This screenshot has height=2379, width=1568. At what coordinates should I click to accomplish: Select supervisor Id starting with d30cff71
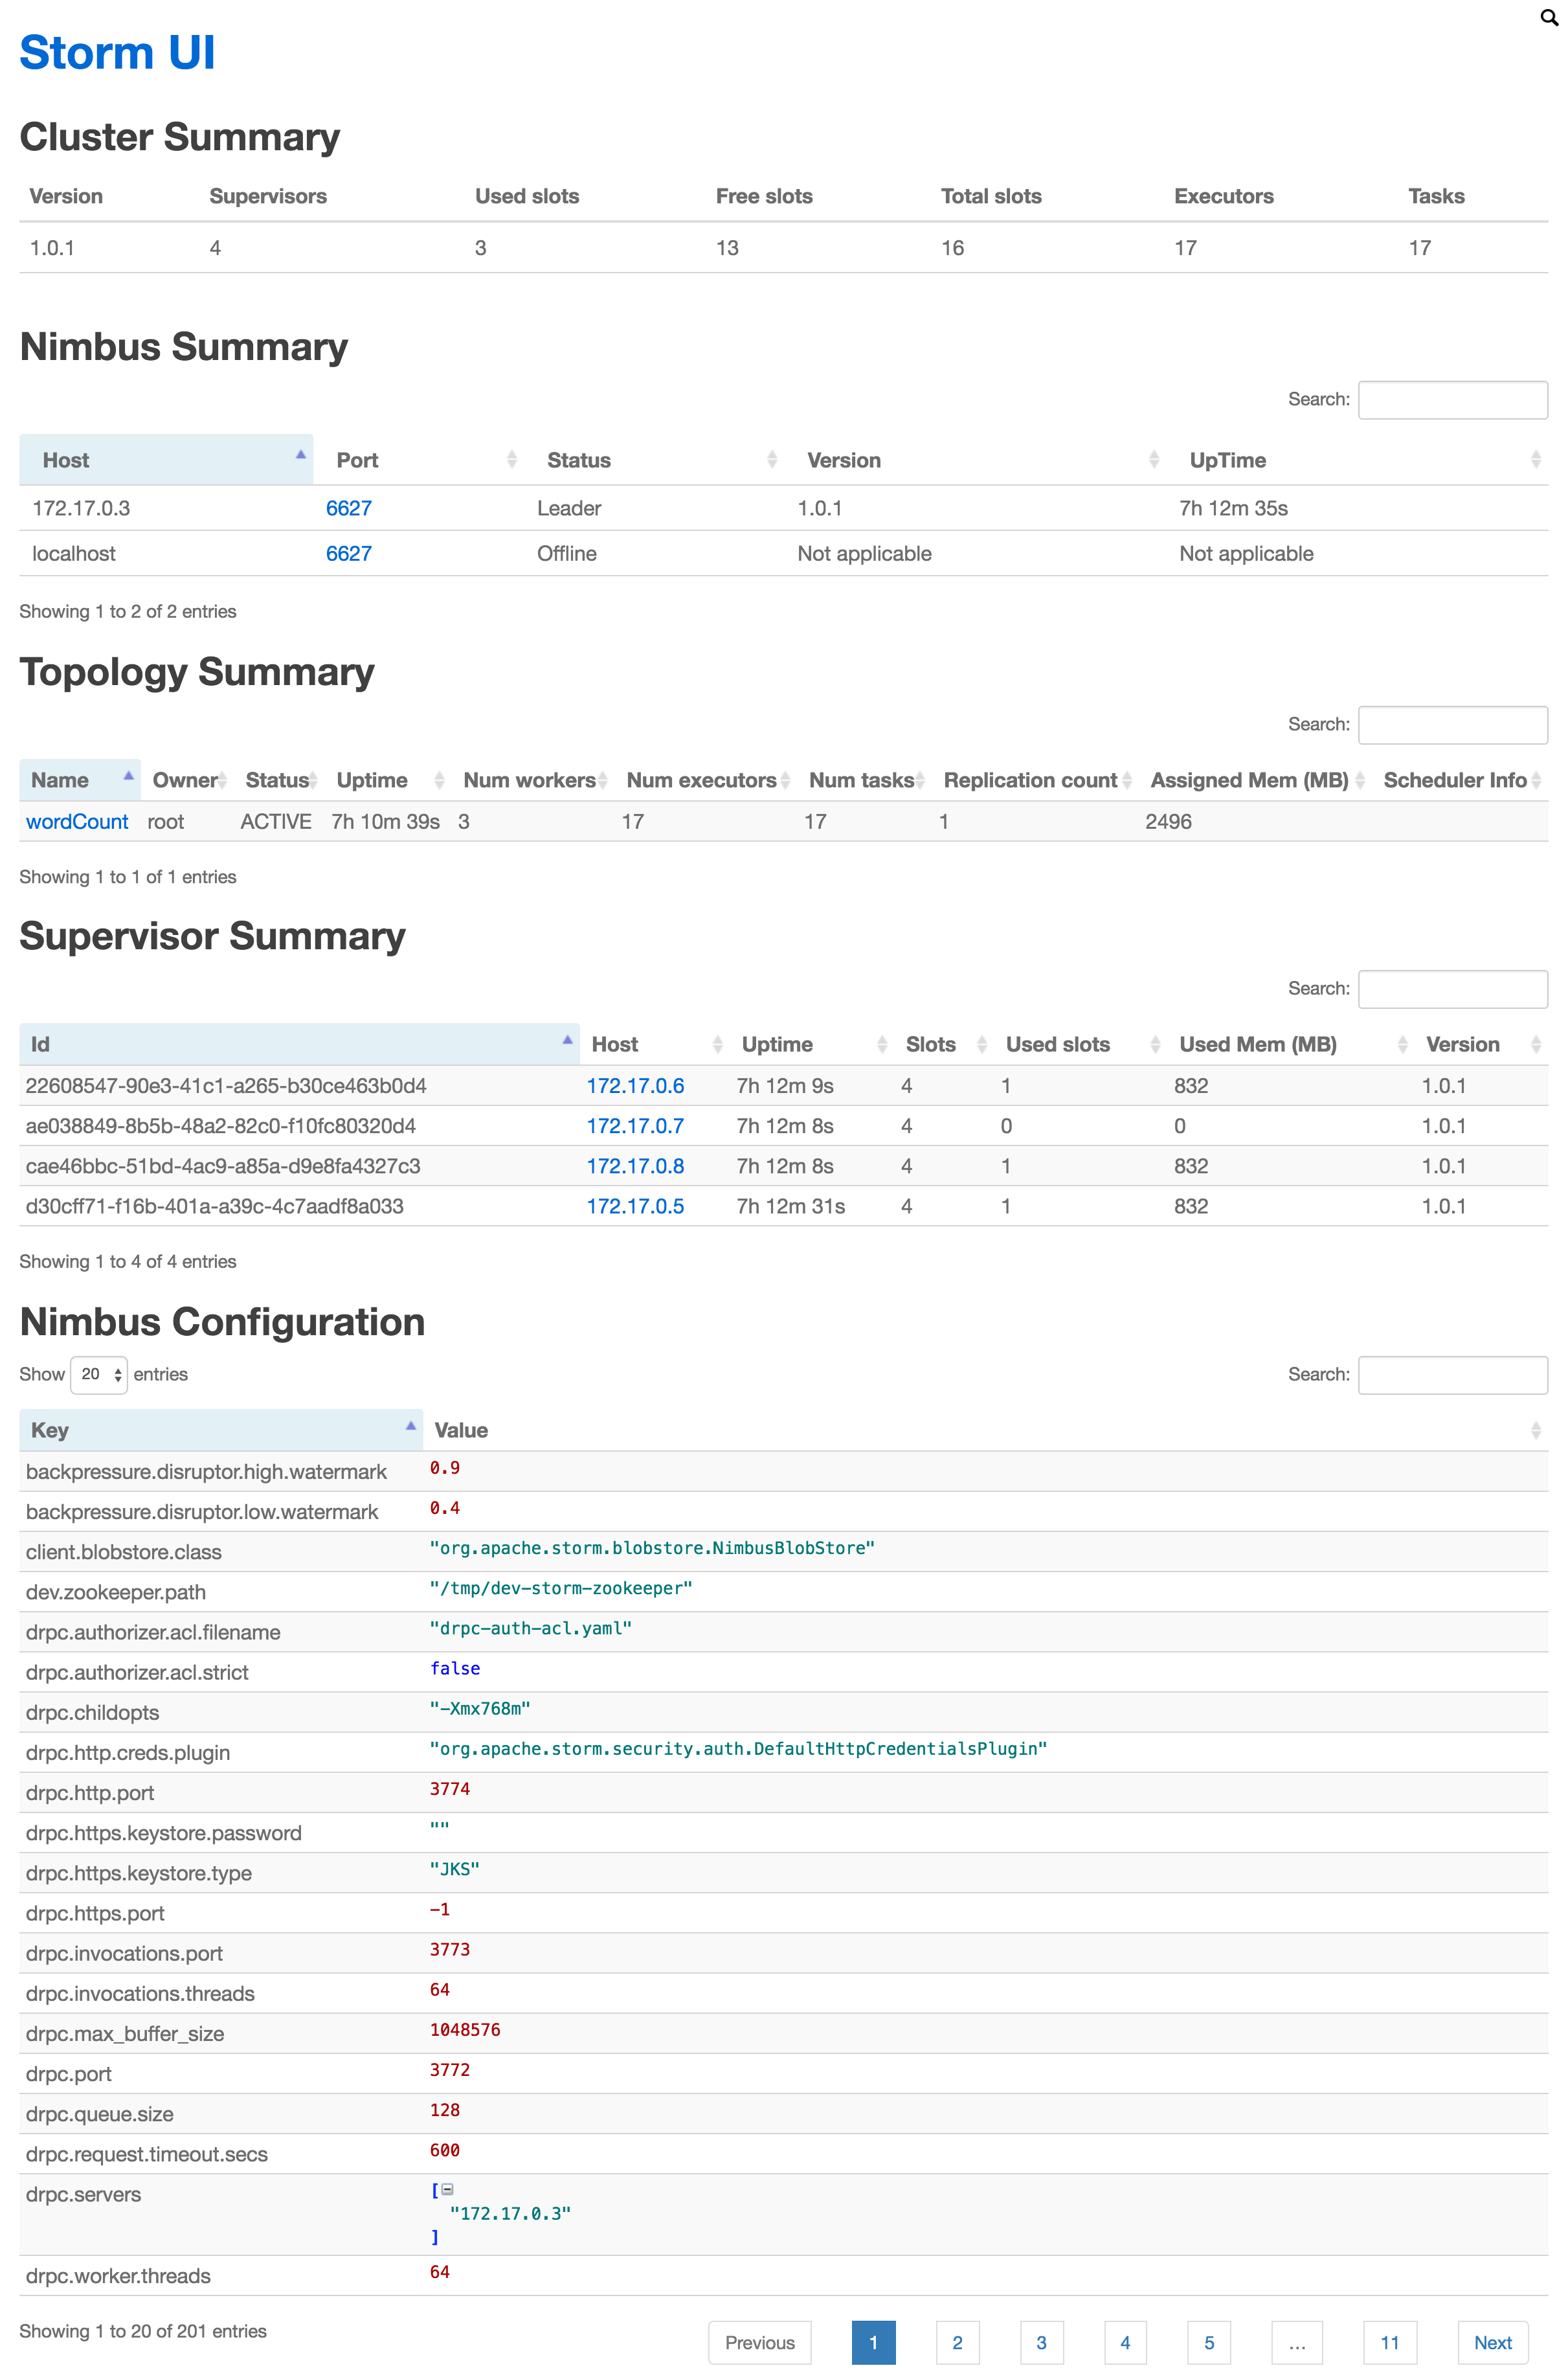click(x=215, y=1206)
